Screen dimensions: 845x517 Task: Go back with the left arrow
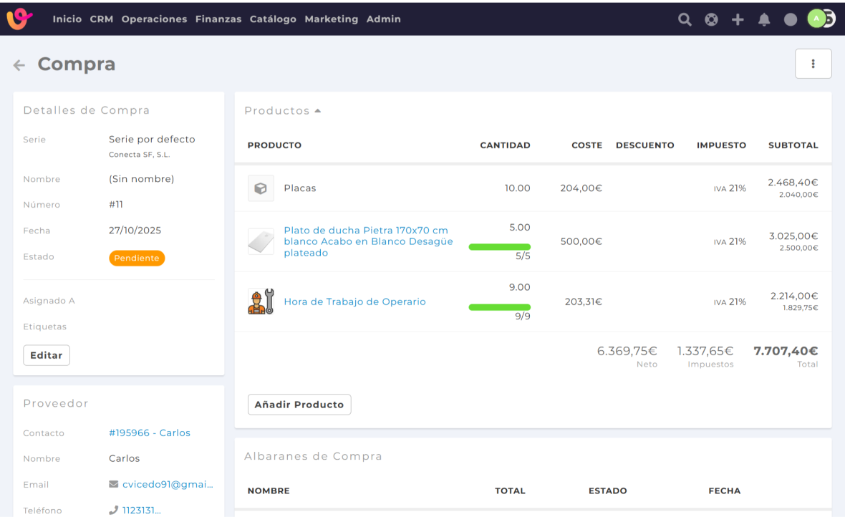coord(19,65)
